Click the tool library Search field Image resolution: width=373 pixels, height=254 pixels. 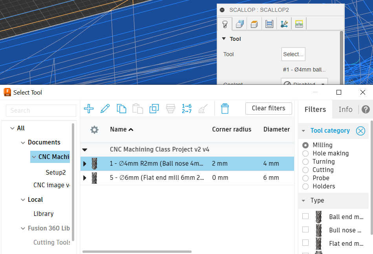[41, 110]
